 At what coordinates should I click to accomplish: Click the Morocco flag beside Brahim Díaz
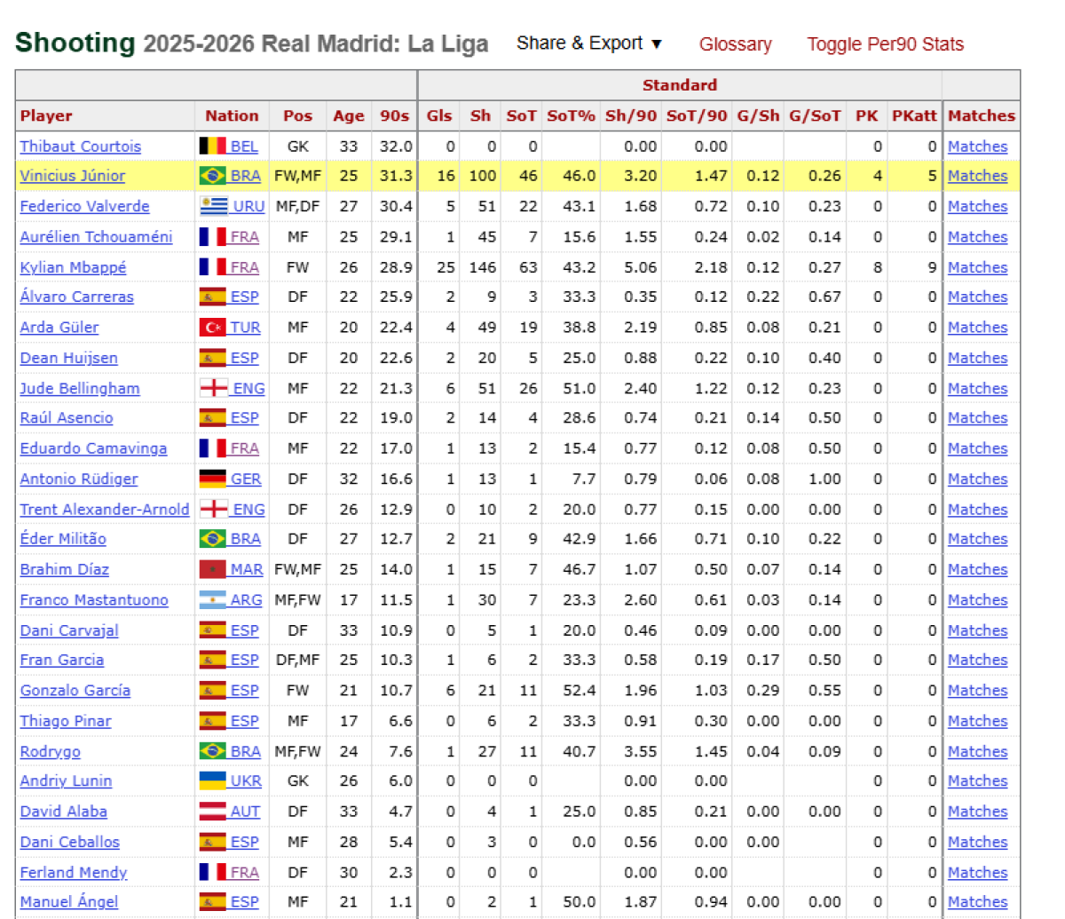point(213,569)
